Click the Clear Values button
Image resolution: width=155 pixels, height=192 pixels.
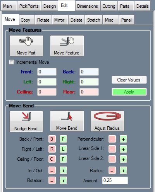[x=129, y=80]
